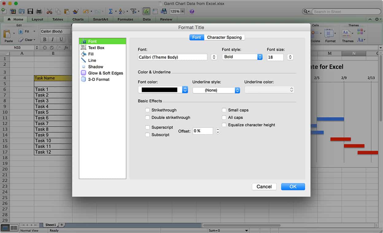This screenshot has height=233, width=383.
Task: Click the AutoSum sigma icon
Action: tap(110, 11)
